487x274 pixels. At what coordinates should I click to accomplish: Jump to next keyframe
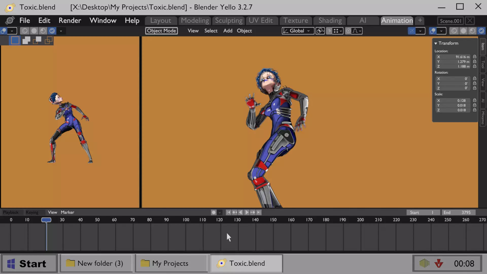[253, 212]
